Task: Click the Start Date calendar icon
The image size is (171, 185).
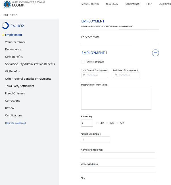Action: (84, 75)
